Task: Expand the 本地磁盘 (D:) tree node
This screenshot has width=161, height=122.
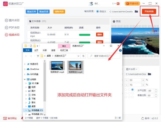Action: point(26,114)
